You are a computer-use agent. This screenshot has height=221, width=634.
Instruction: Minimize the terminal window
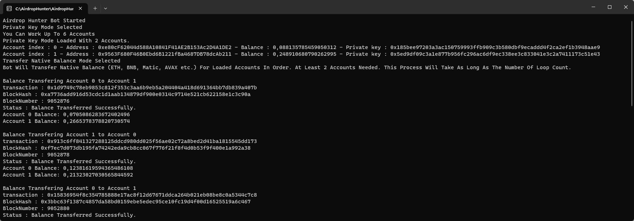[593, 7]
